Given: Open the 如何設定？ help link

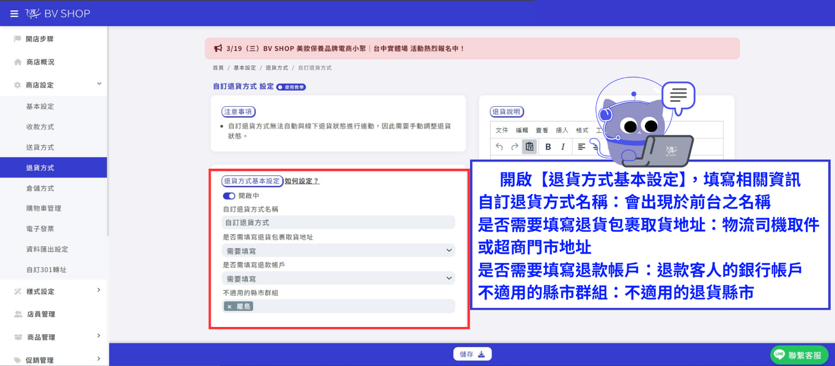Looking at the screenshot, I should point(302,181).
